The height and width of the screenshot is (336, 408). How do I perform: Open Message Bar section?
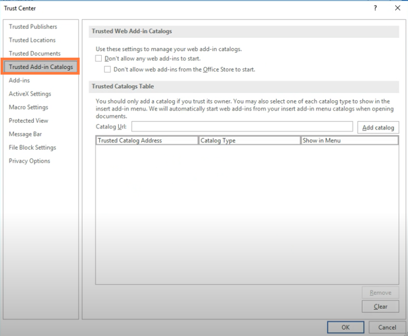[x=25, y=134]
